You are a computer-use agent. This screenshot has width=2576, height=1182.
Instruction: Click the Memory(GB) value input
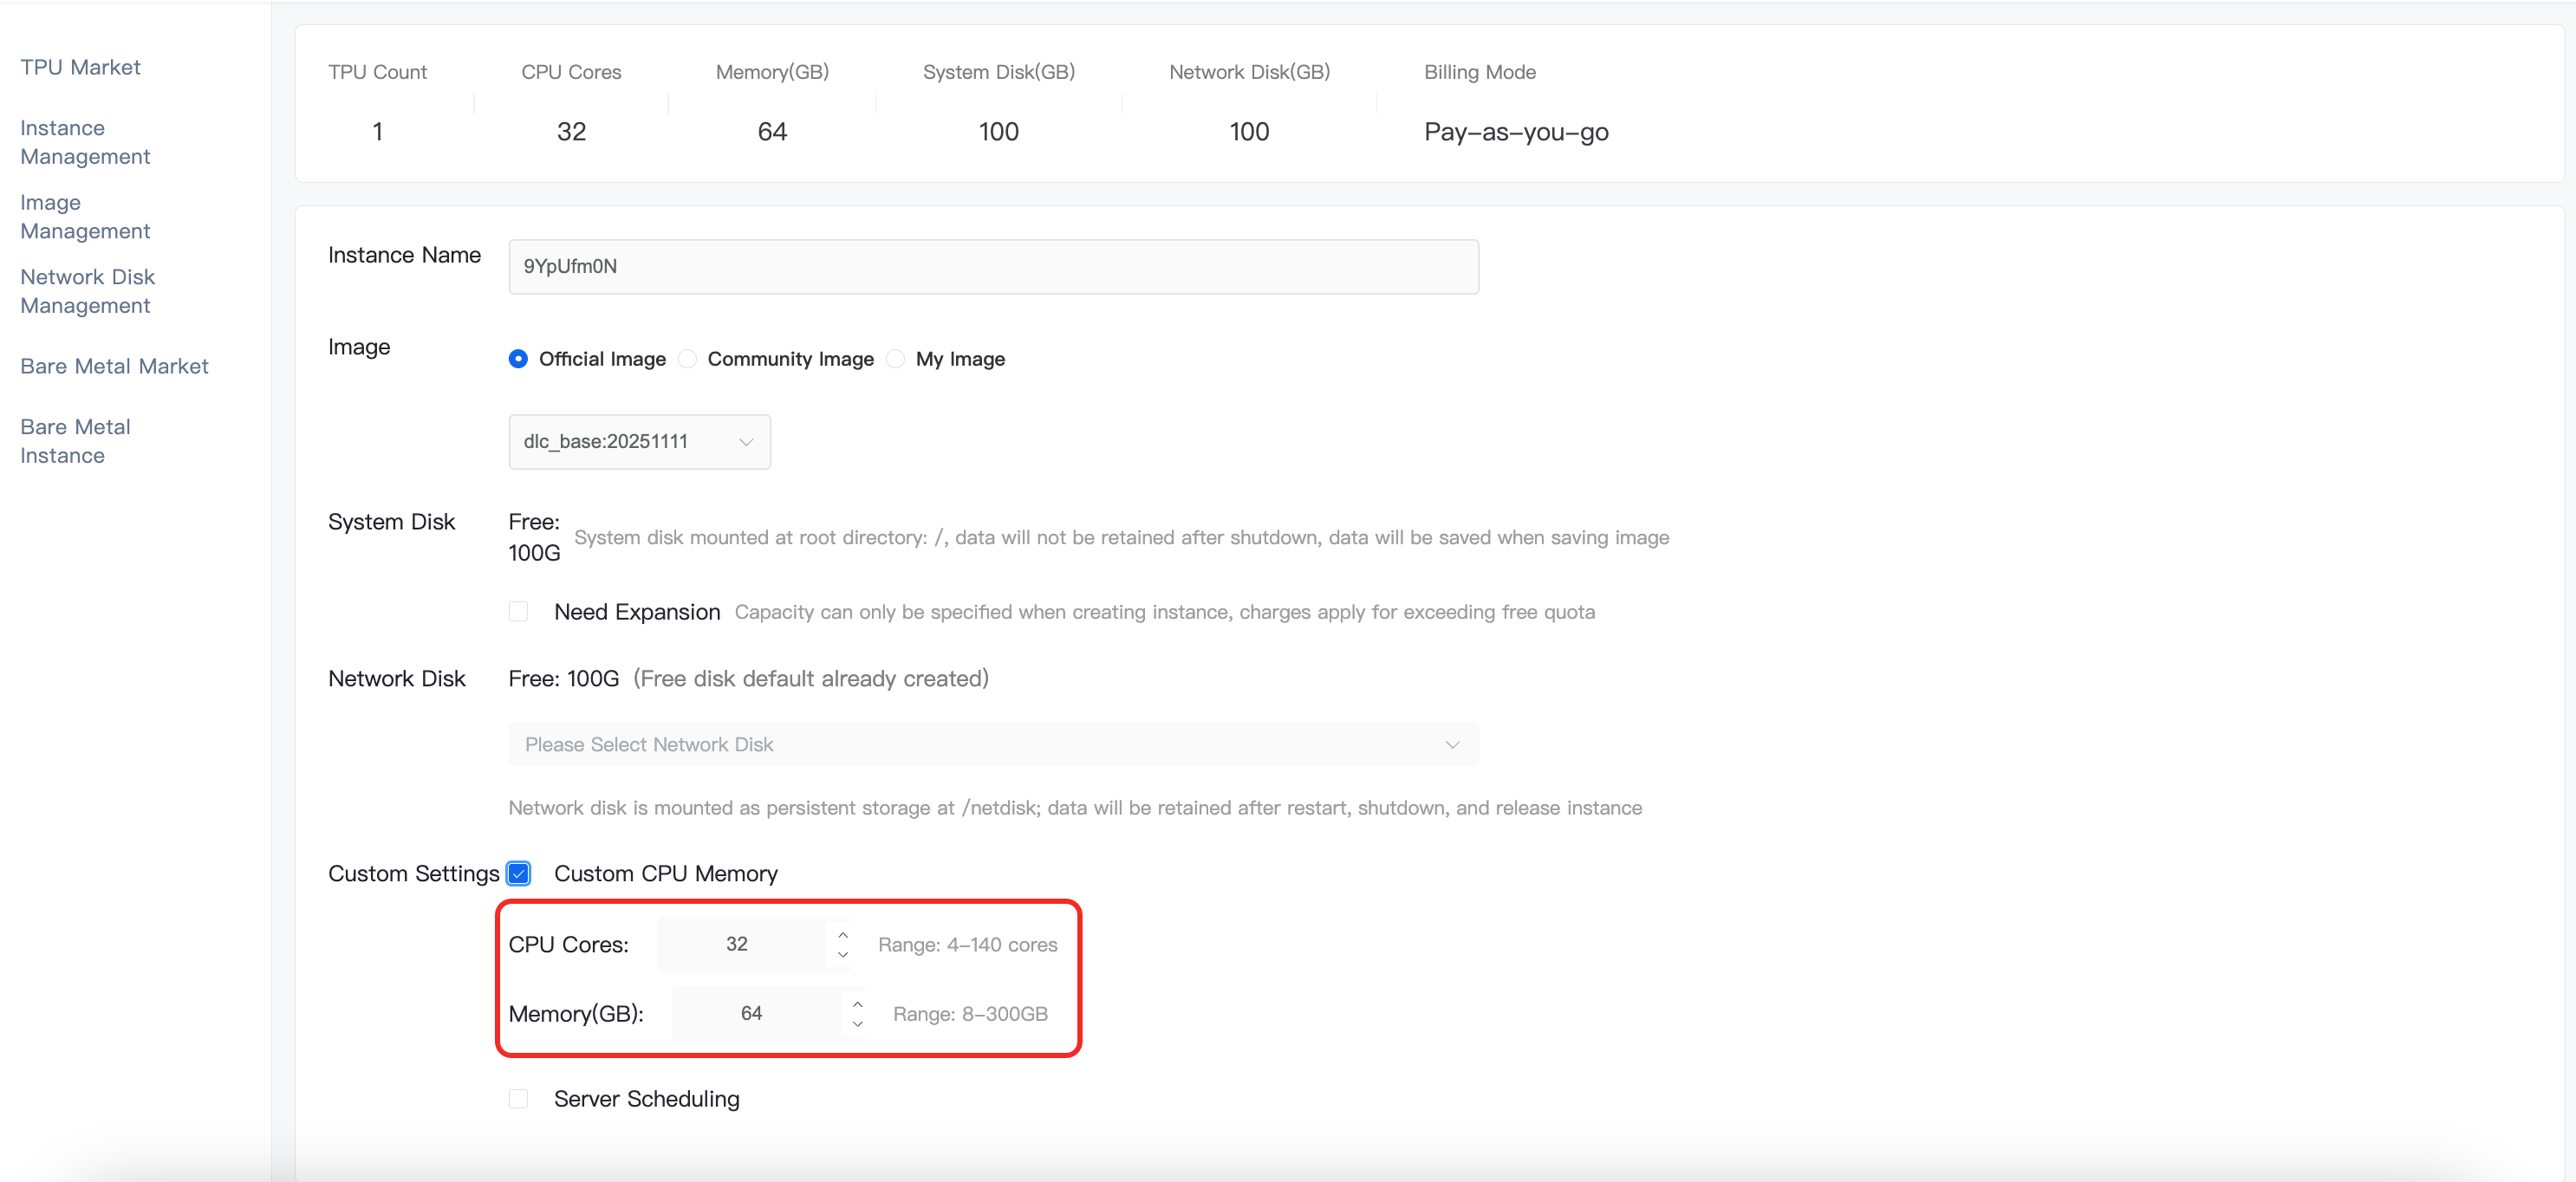[x=752, y=1014]
